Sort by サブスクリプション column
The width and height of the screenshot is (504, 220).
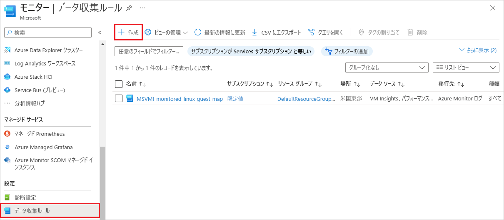pyautogui.click(x=250, y=84)
